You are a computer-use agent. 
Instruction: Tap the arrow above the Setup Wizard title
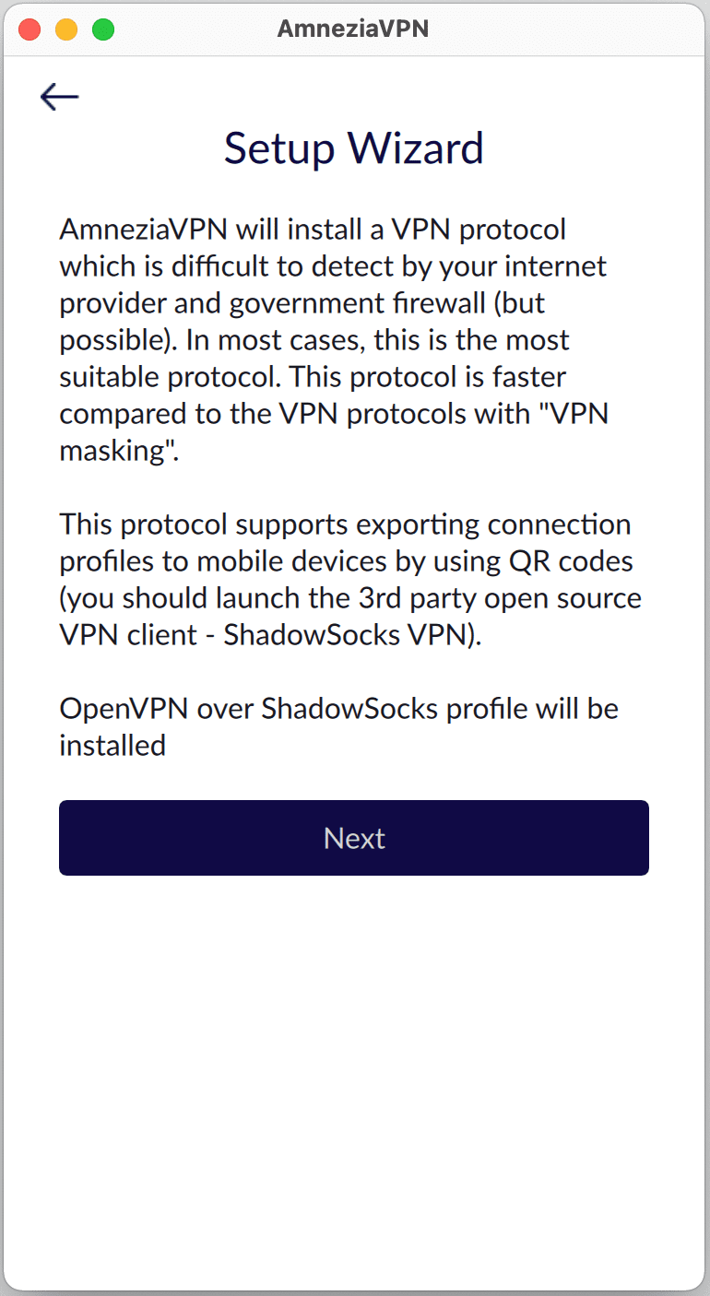tap(59, 96)
